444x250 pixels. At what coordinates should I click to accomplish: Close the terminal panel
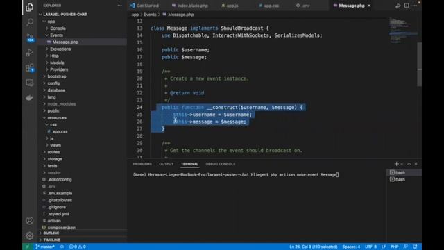pos(416,164)
